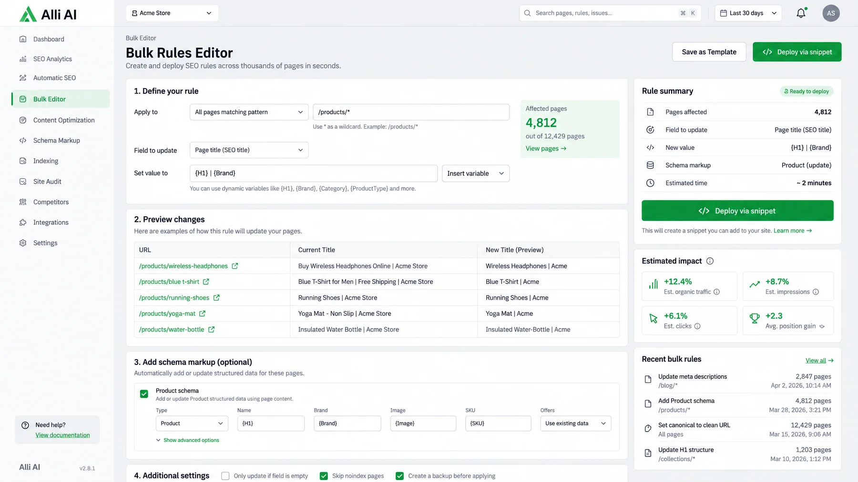Open the Insert variable dropdown
This screenshot has height=482, width=858.
click(x=476, y=173)
